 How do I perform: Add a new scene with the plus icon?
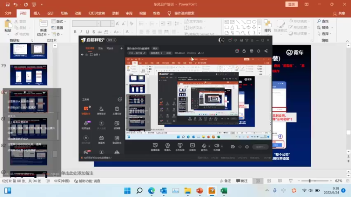pyautogui.click(x=122, y=48)
